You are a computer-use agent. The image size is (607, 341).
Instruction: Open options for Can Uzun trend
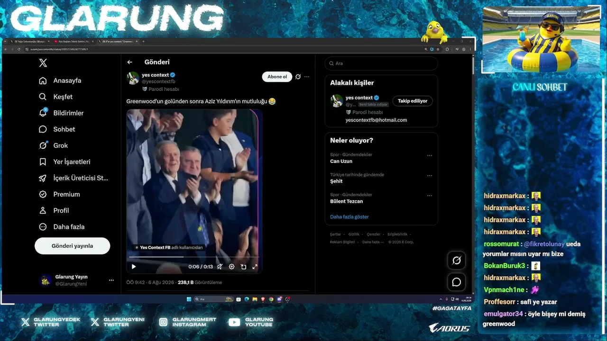click(x=430, y=155)
